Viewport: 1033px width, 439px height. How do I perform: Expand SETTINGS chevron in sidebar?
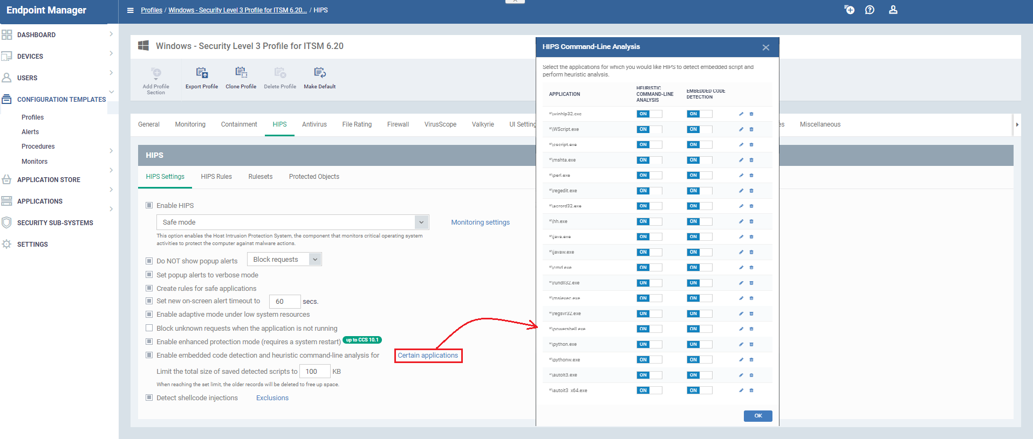(111, 209)
